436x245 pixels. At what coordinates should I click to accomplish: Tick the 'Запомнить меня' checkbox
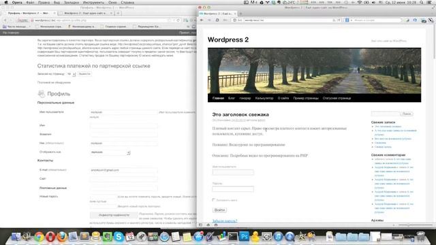(x=214, y=199)
